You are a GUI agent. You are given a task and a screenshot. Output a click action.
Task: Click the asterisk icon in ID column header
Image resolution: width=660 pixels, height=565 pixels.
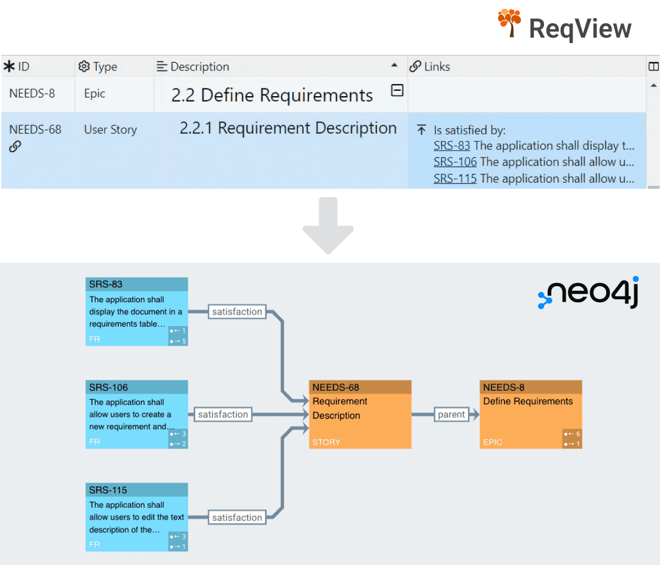(x=9, y=66)
